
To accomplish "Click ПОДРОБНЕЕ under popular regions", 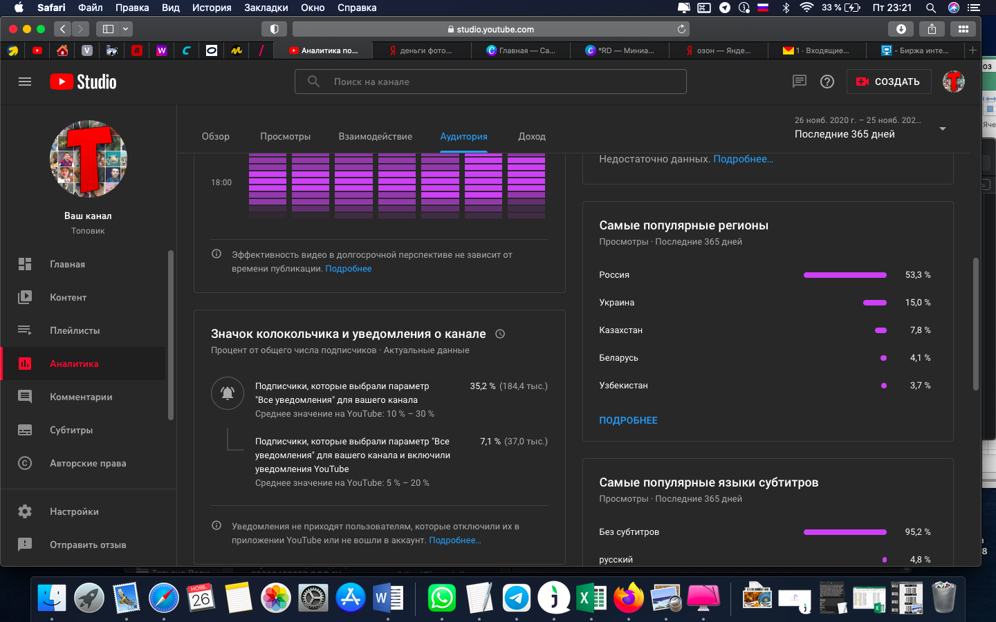I will click(628, 420).
